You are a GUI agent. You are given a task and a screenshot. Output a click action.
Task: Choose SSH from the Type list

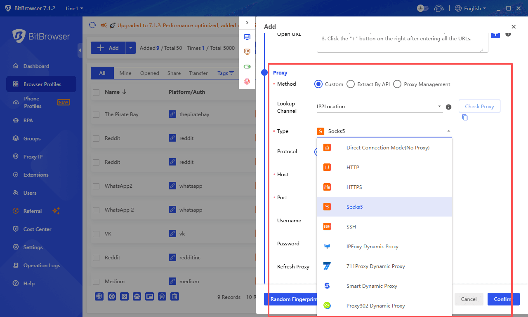pyautogui.click(x=384, y=226)
